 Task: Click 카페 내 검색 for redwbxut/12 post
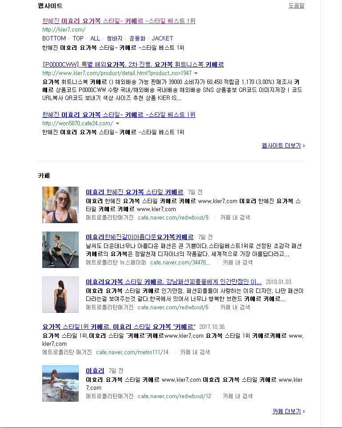click(237, 396)
